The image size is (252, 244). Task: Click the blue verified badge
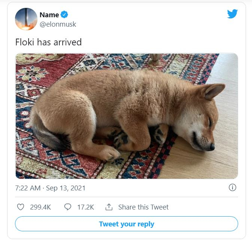(64, 15)
